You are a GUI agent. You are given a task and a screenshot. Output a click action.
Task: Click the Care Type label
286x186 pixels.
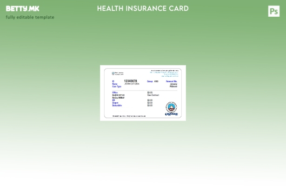(117, 86)
